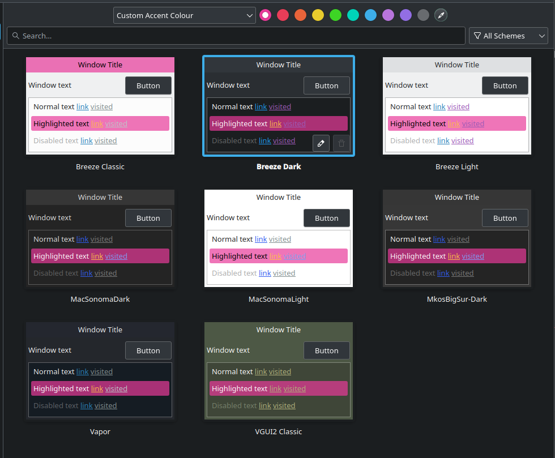Open the All Schemes filter dropdown

tap(509, 36)
